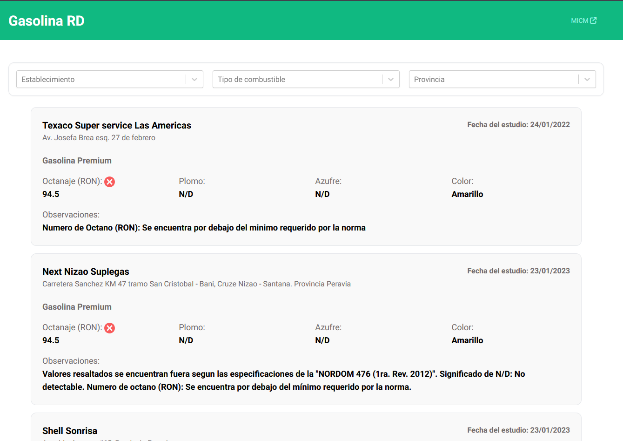The height and width of the screenshot is (441, 623).
Task: Open the Provincia filter dropdown
Action: point(502,79)
